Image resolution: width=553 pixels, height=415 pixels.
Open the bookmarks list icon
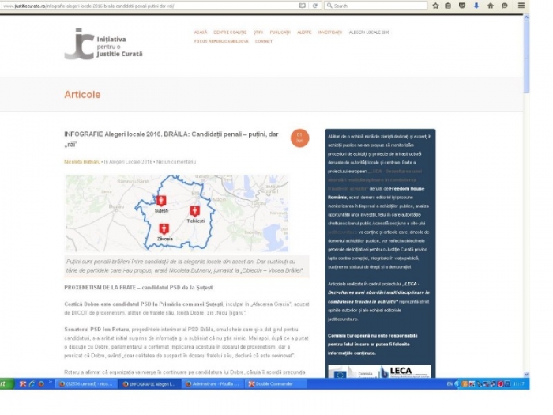449,6
